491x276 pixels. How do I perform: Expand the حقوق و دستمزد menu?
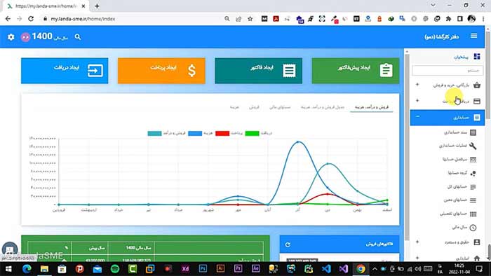(x=417, y=242)
